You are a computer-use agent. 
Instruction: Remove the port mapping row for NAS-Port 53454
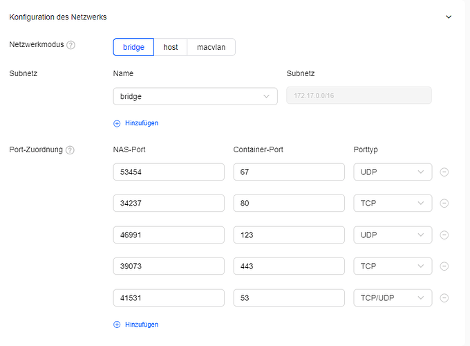pos(444,172)
